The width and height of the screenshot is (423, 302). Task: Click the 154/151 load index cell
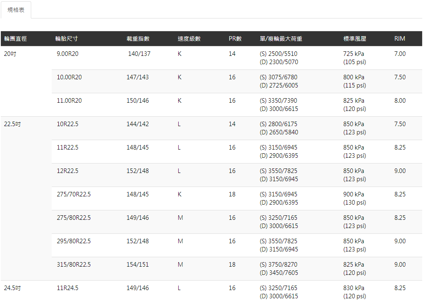[x=138, y=265]
